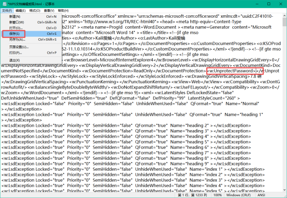Viewport: 287px width, 198px height.
Task: Place the cursor in the highlighted w:UnprotectPassword tag
Action: click(232, 71)
